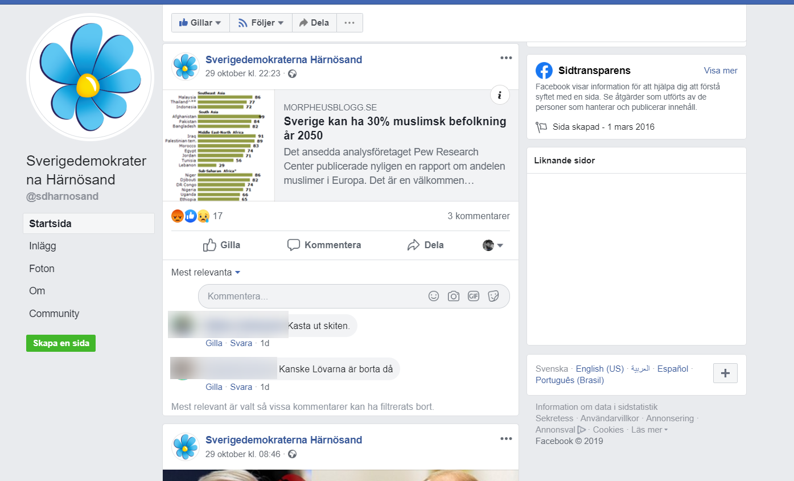Expand the Gillar page dropdown
The width and height of the screenshot is (794, 481).
[x=200, y=23]
